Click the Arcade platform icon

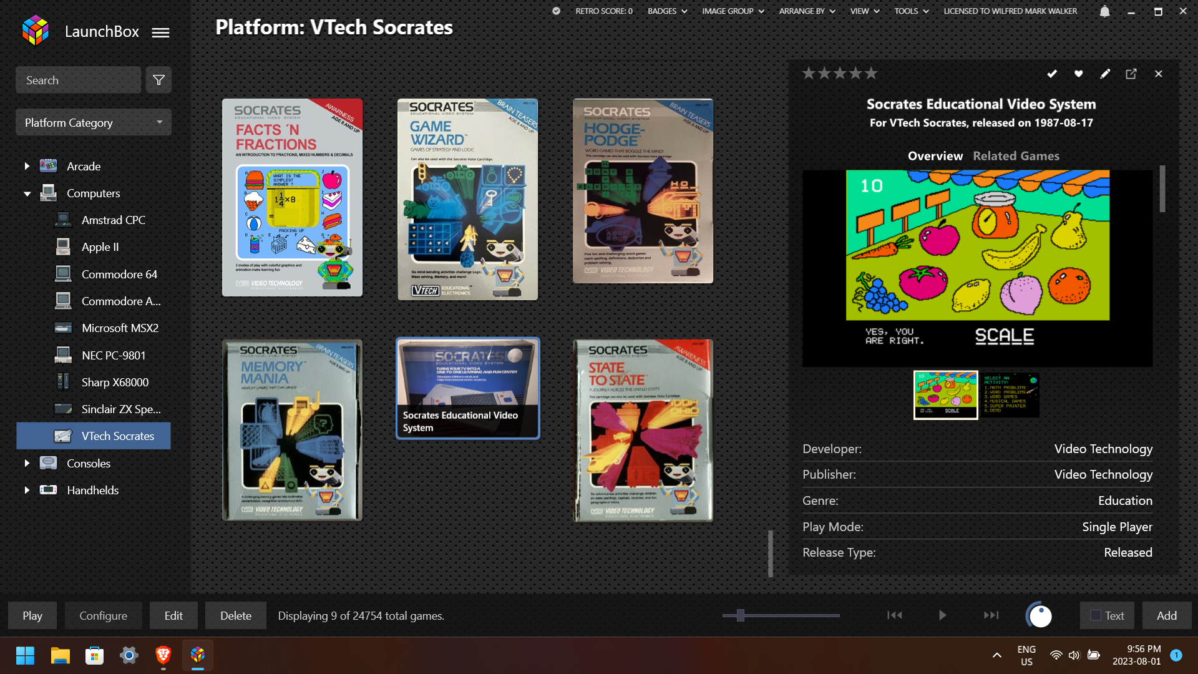pyautogui.click(x=49, y=165)
